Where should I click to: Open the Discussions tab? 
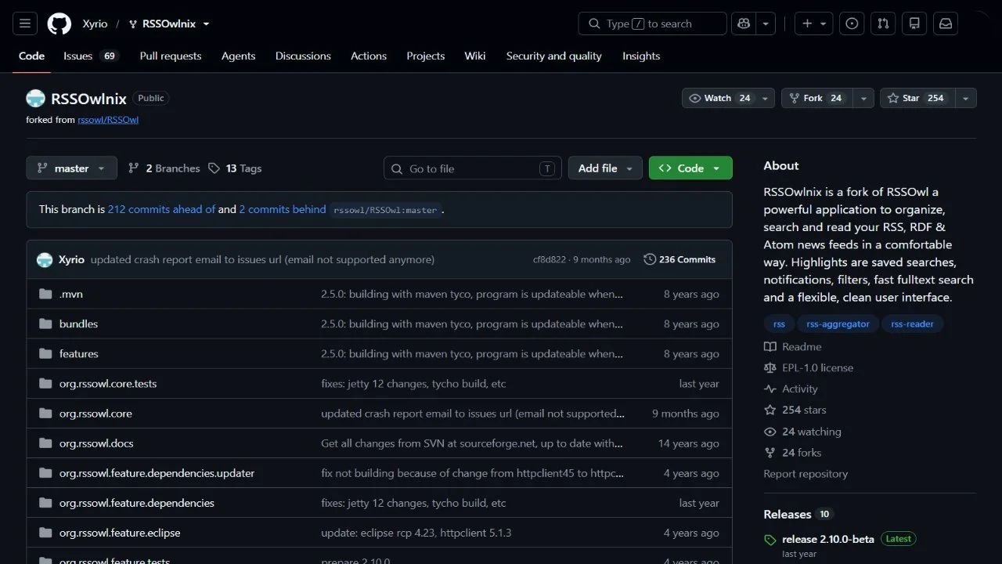(x=303, y=56)
